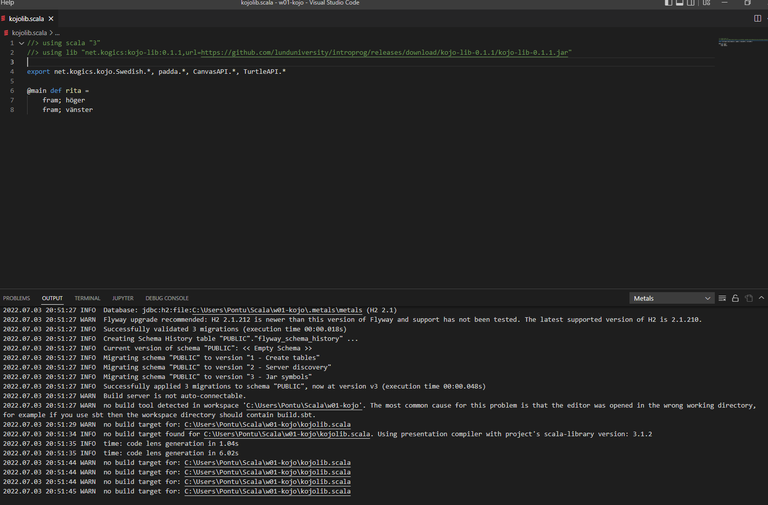This screenshot has width=768, height=505.
Task: Toggle the primary sidebar visibility icon
Action: tap(668, 3)
